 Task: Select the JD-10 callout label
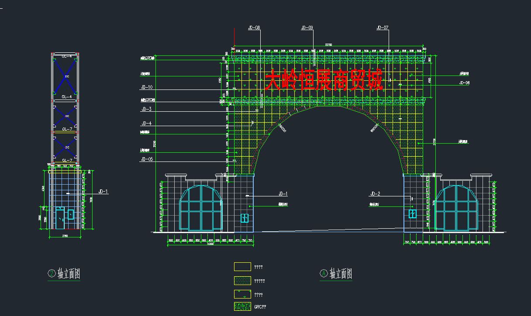coord(147,88)
